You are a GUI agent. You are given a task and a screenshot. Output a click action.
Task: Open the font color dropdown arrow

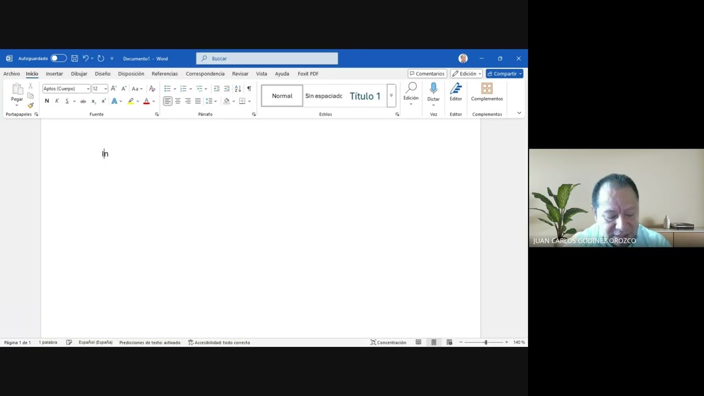153,101
